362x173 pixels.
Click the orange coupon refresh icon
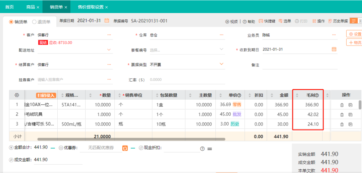click(x=125, y=148)
